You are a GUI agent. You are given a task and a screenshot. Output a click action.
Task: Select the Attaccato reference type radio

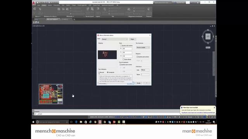click(99, 72)
